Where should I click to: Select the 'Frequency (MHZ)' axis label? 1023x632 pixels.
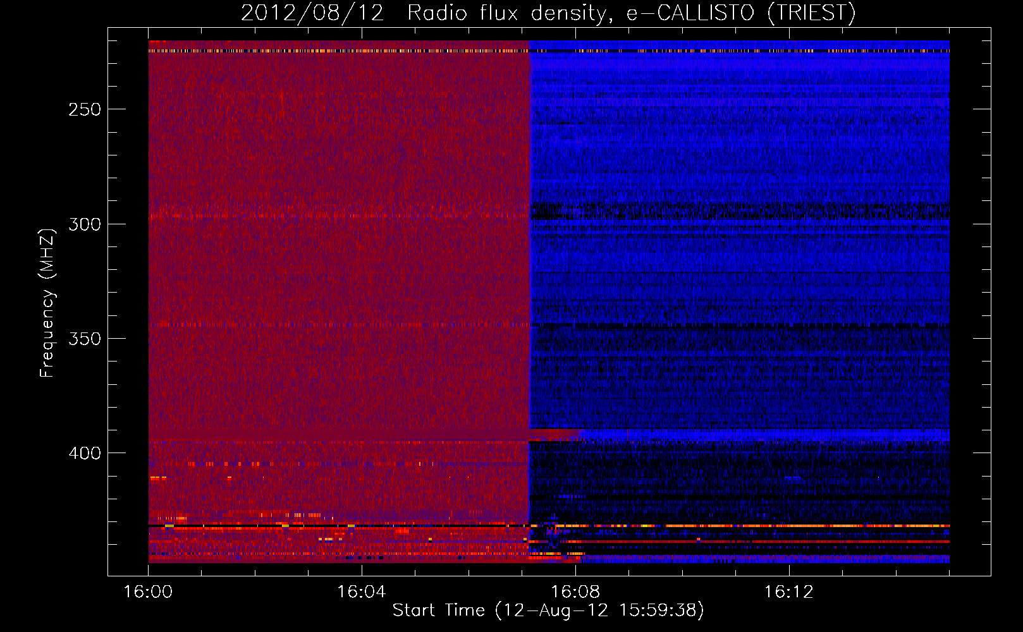pos(47,303)
